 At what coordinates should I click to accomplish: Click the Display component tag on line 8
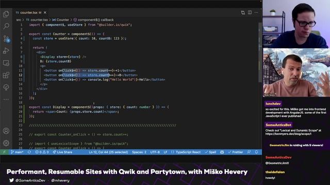coord(63,57)
